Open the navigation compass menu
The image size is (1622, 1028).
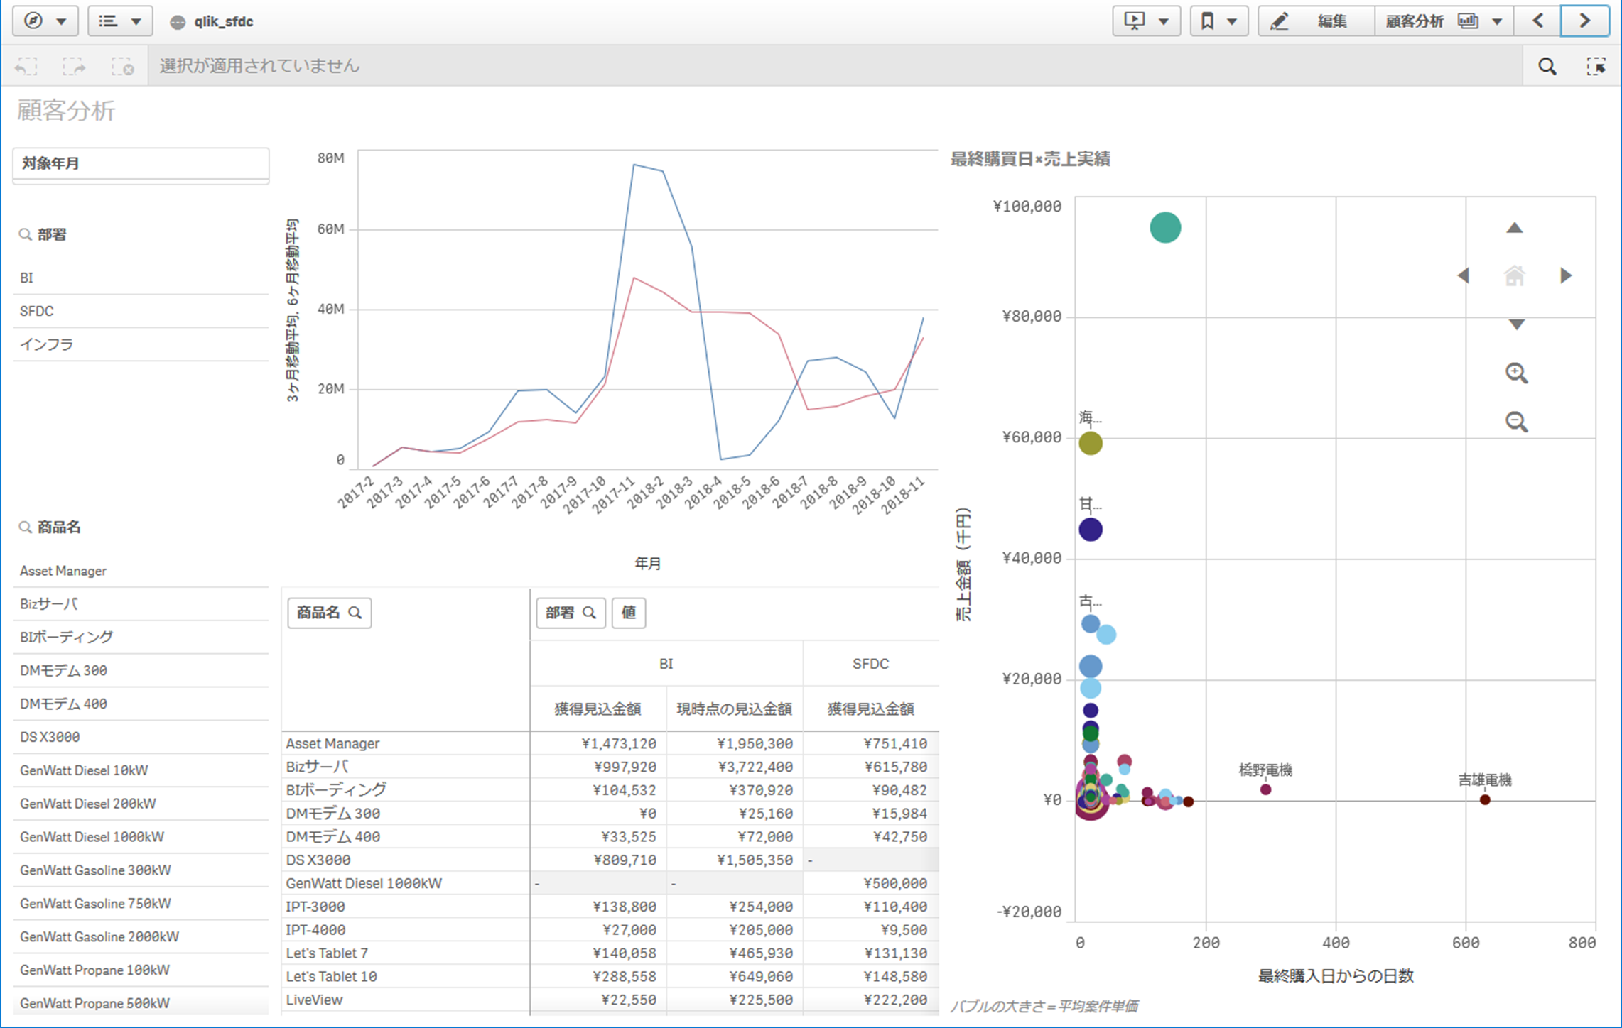point(45,21)
